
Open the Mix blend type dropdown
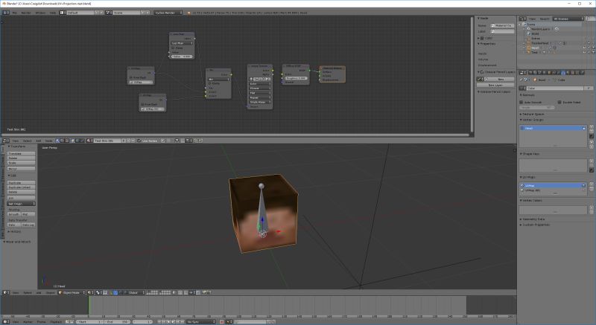(219, 79)
